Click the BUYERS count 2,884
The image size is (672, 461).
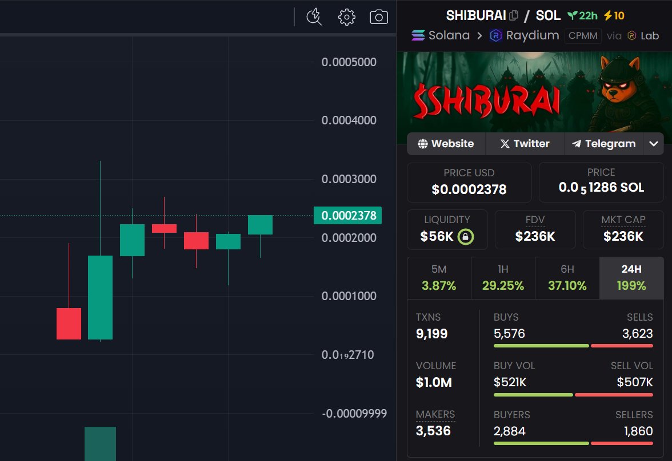coord(509,431)
